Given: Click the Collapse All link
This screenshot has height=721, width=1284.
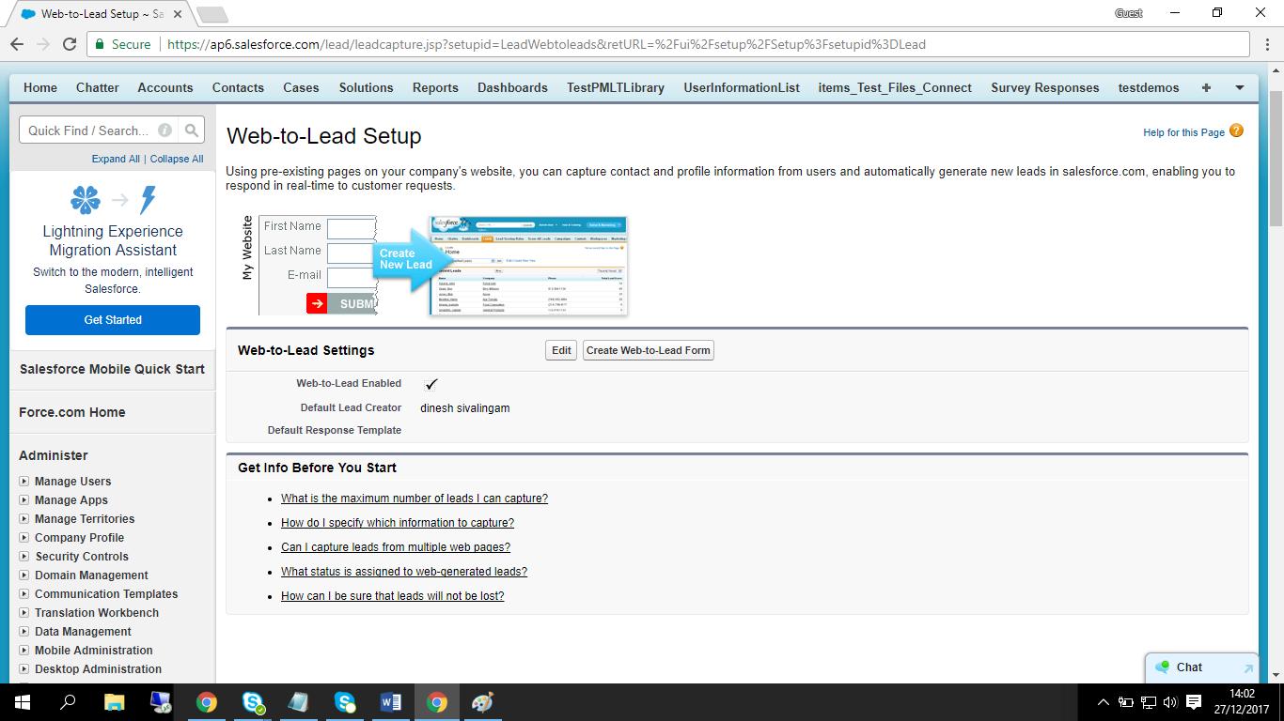Looking at the screenshot, I should click(177, 159).
